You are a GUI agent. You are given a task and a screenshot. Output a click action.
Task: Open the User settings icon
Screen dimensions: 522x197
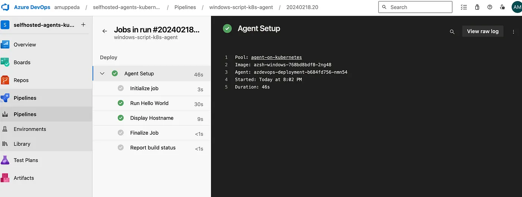coord(502,7)
